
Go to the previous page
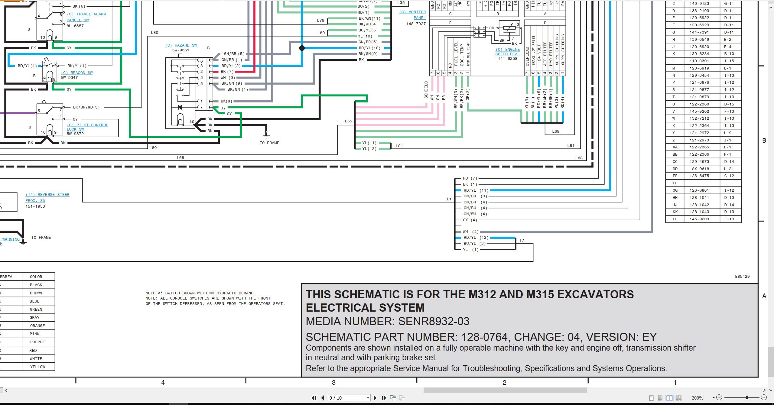(323, 398)
